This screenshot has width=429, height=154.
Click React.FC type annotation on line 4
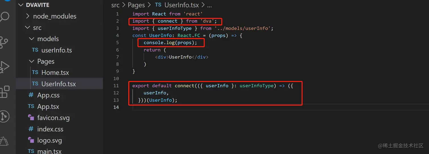(188, 35)
